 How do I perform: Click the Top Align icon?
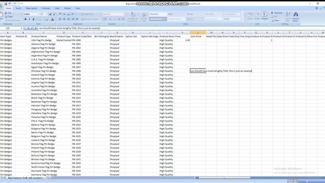(60, 14)
